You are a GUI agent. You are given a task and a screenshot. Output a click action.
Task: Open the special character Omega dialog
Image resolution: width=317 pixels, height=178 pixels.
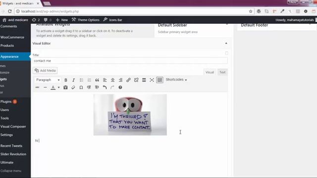click(x=81, y=88)
